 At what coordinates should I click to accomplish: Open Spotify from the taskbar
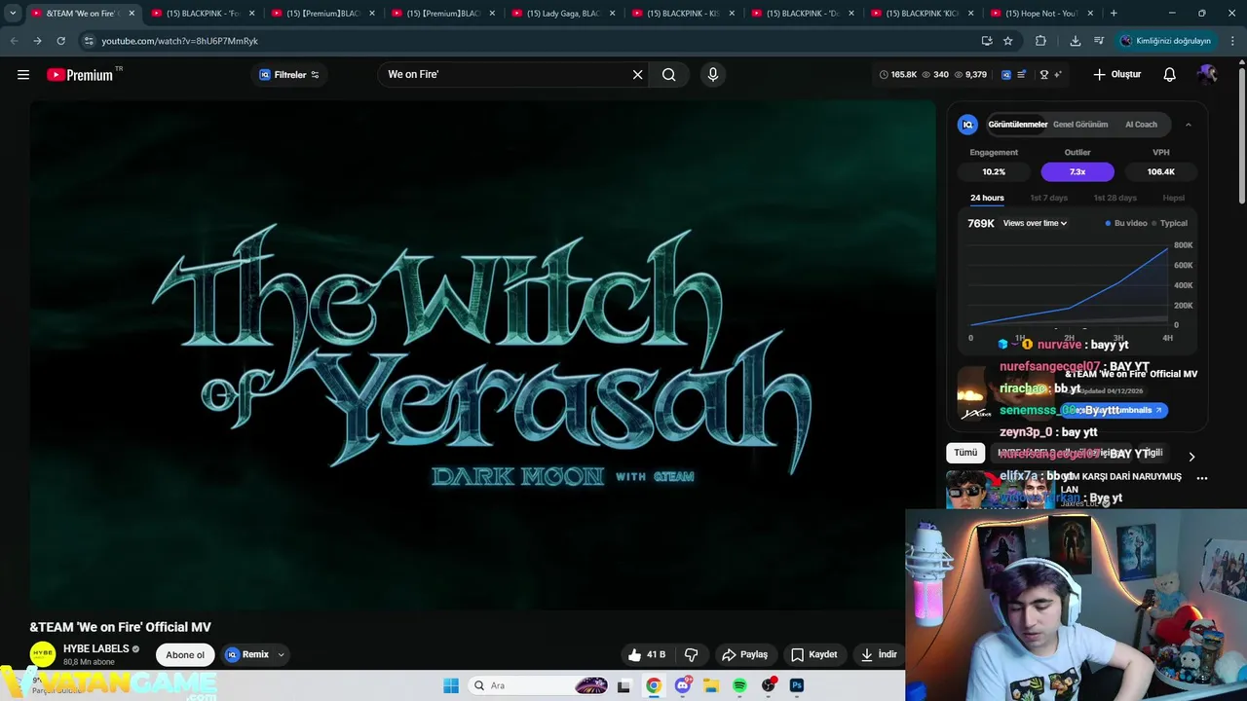coord(739,685)
